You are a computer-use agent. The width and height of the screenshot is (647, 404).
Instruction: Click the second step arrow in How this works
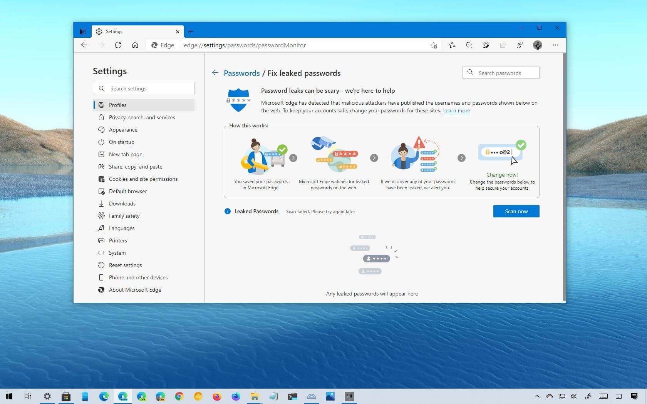pos(374,158)
